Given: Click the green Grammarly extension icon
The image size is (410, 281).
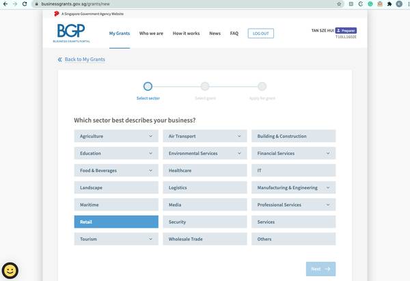Looking at the screenshot, I should [x=370, y=4].
